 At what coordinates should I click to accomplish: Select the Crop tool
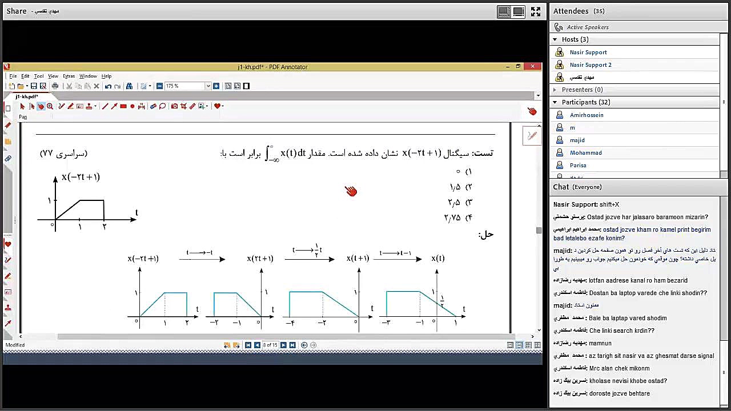click(183, 106)
